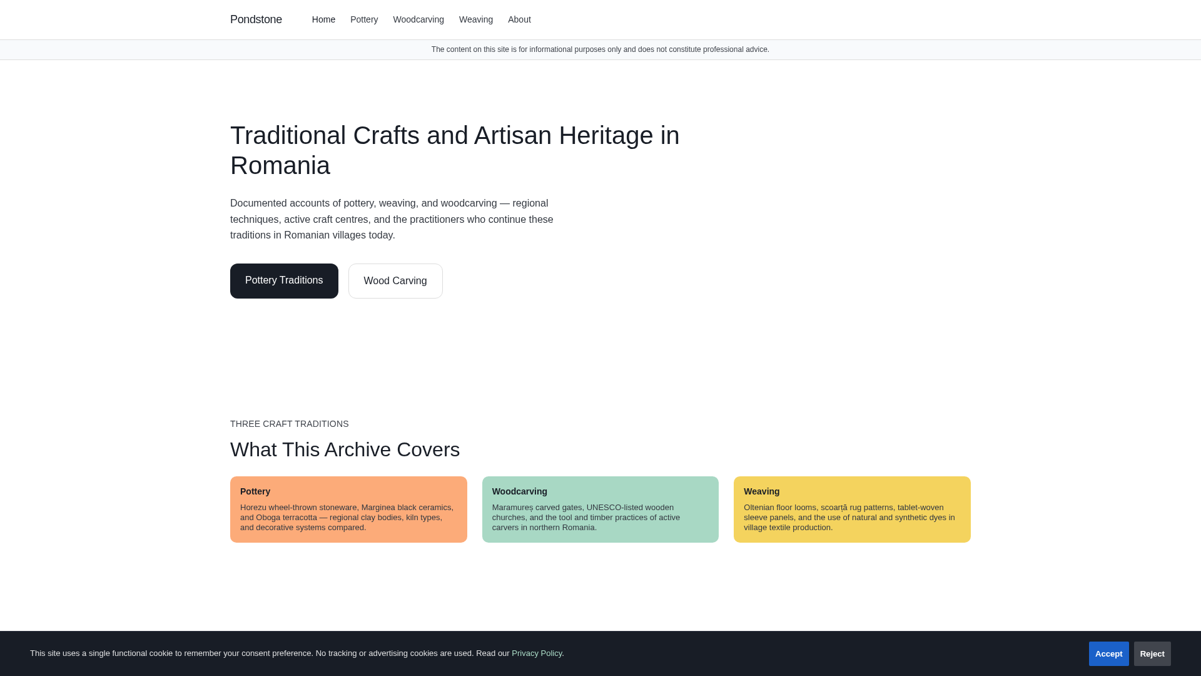
Task: Open the Woodcarving nav link
Action: (x=418, y=19)
